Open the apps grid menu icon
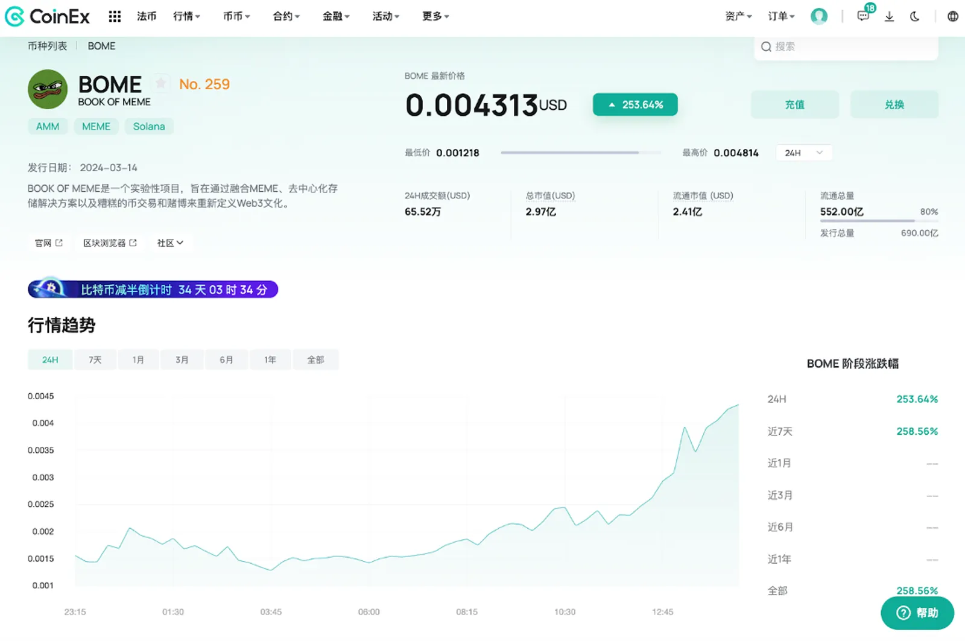This screenshot has width=965, height=641. [x=115, y=16]
